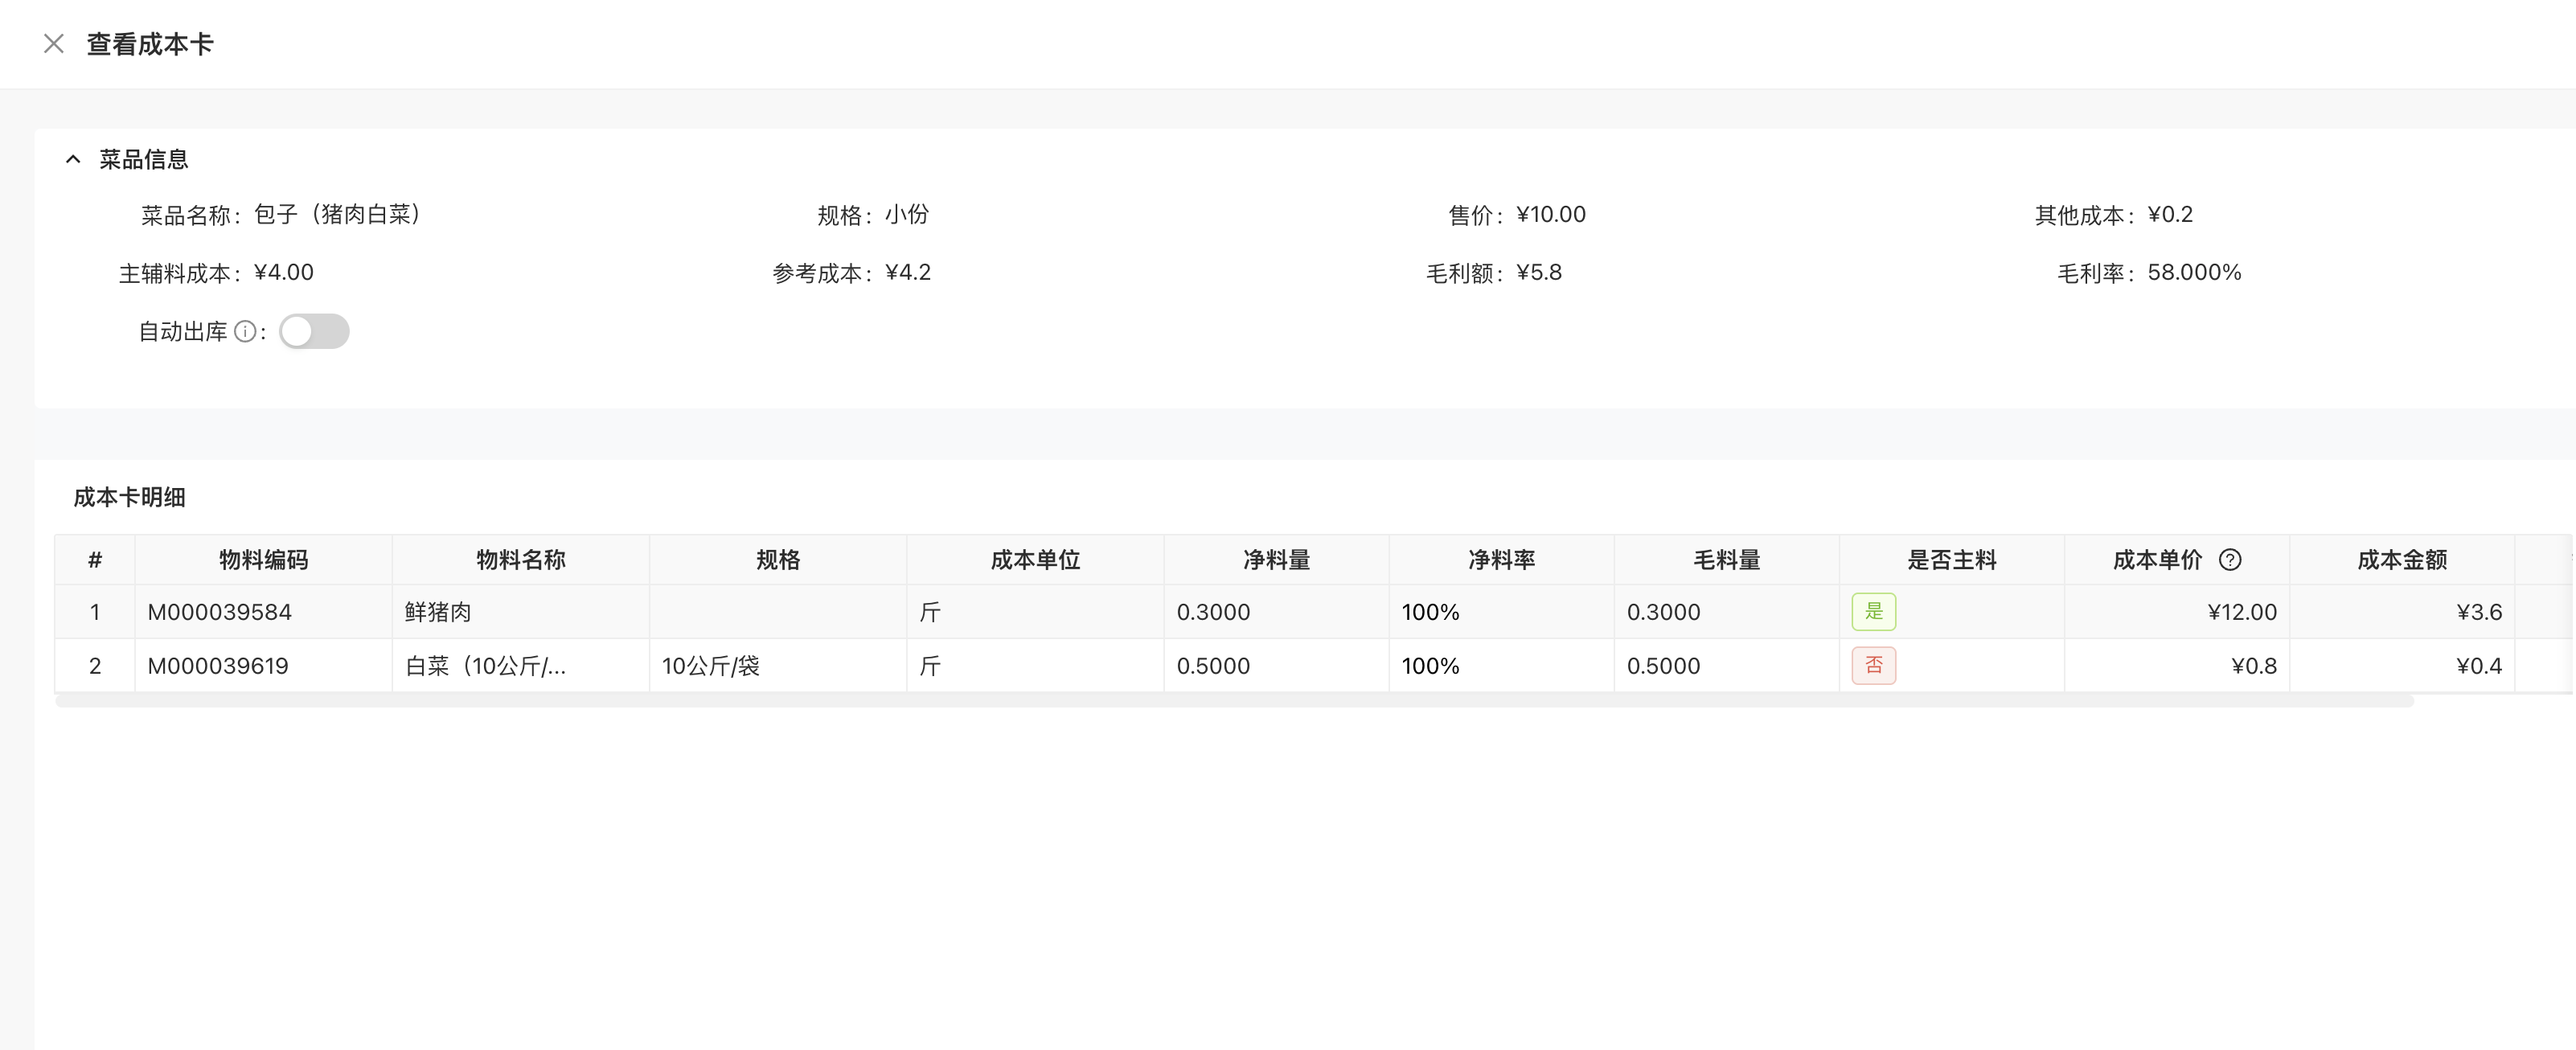2576x1050 pixels.
Task: Click info icon next to 自动出库
Action: [x=245, y=332]
